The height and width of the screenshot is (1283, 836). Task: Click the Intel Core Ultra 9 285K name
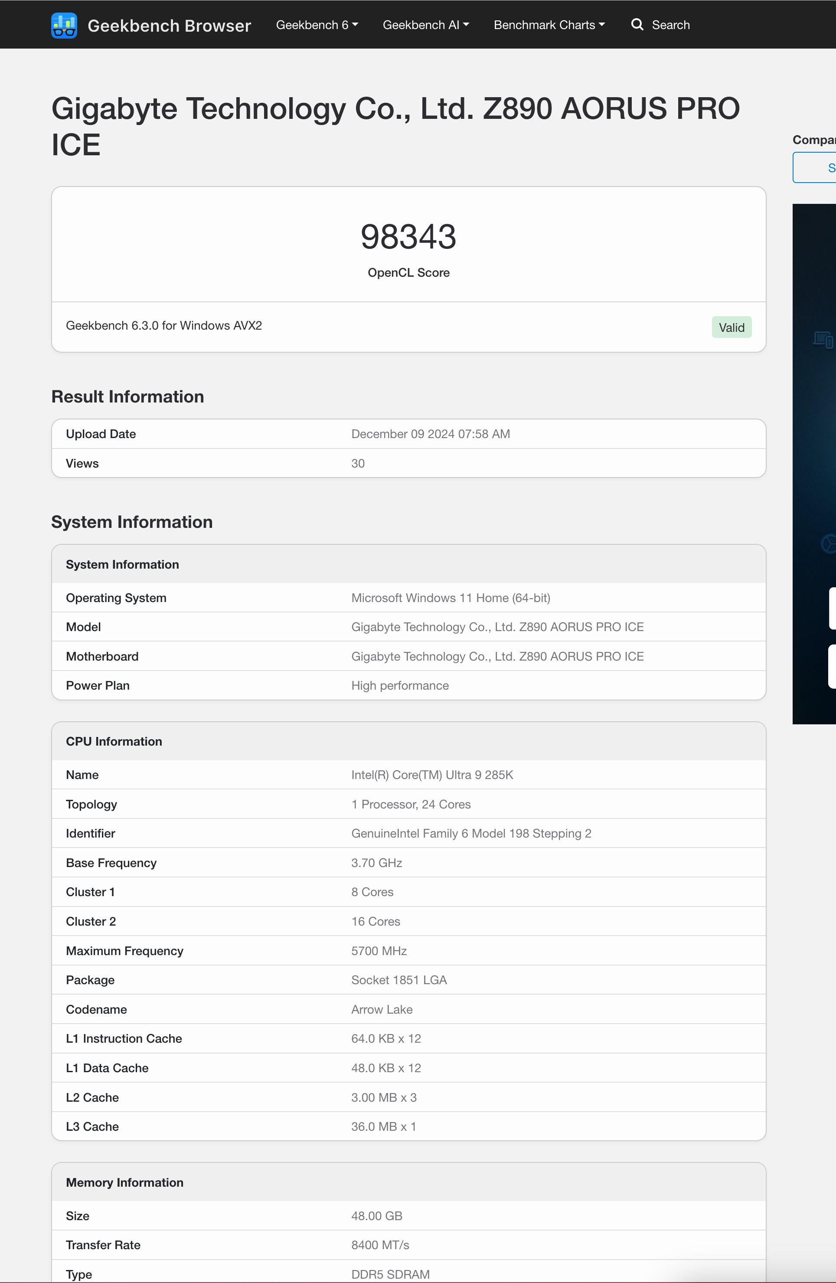432,775
